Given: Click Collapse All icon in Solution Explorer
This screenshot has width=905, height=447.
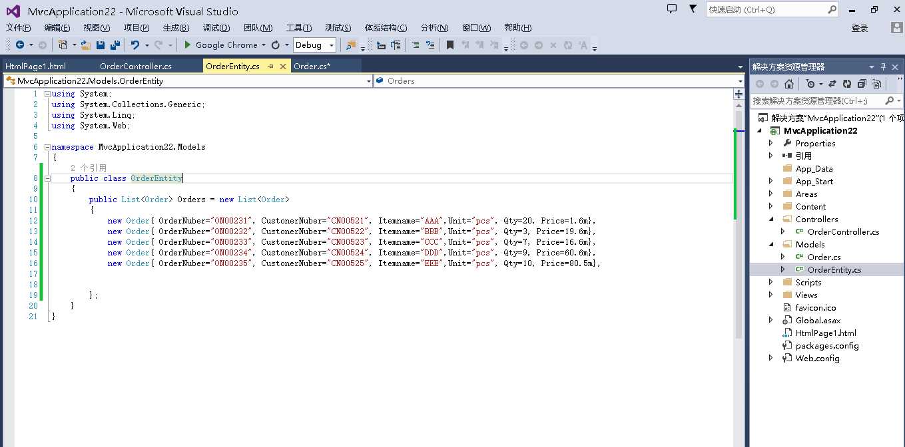Looking at the screenshot, I should pyautogui.click(x=862, y=84).
